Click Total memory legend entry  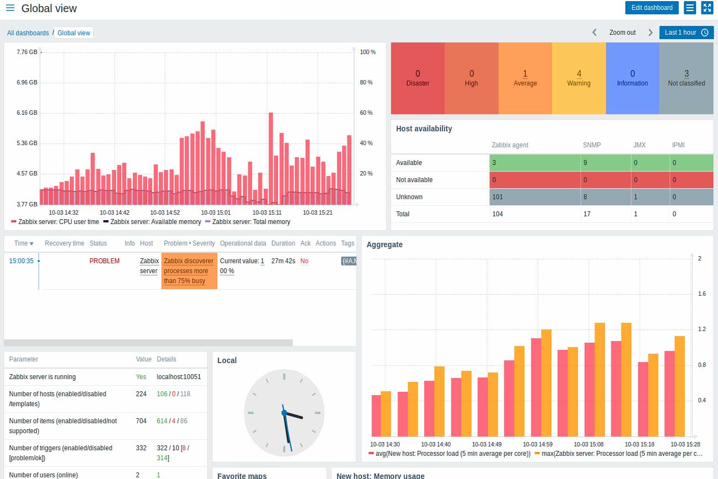tap(247, 222)
